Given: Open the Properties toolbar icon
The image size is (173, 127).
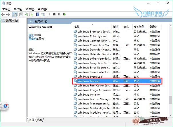Looking at the screenshot, I should pyautogui.click(x=21, y=15).
